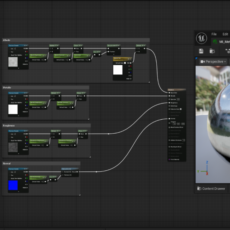230x230 pixels.
Task: Toggle the Albedo Brightness parameter collapse arrow
Action: [x=45, y=56]
